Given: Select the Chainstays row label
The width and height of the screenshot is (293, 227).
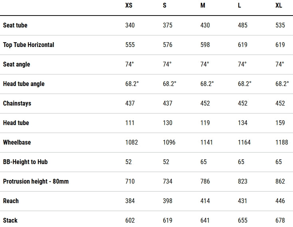Looking at the screenshot, I should coord(17,104).
